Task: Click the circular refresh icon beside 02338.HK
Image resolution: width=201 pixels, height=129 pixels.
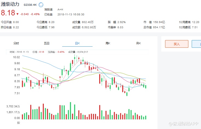Action: 41,5
